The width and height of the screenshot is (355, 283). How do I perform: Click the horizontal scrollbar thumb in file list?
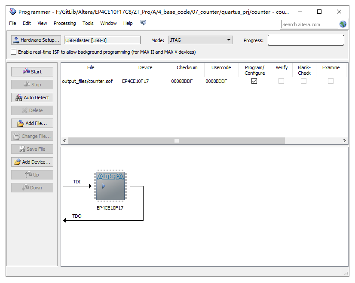tap(177, 141)
